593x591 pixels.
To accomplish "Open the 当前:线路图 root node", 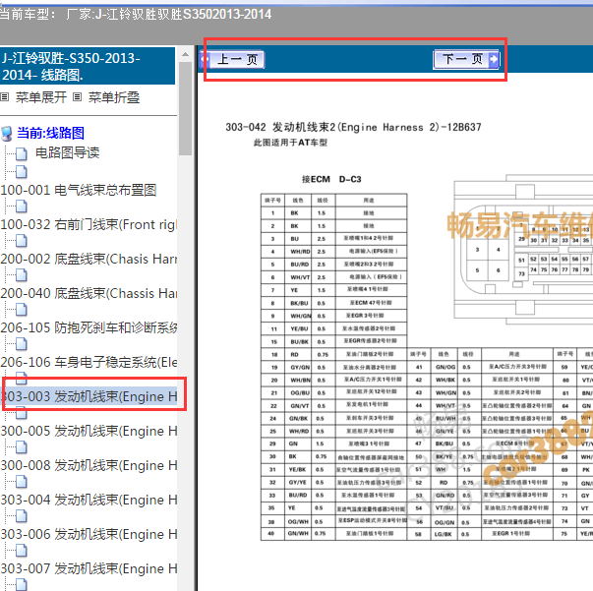I will coord(50,133).
